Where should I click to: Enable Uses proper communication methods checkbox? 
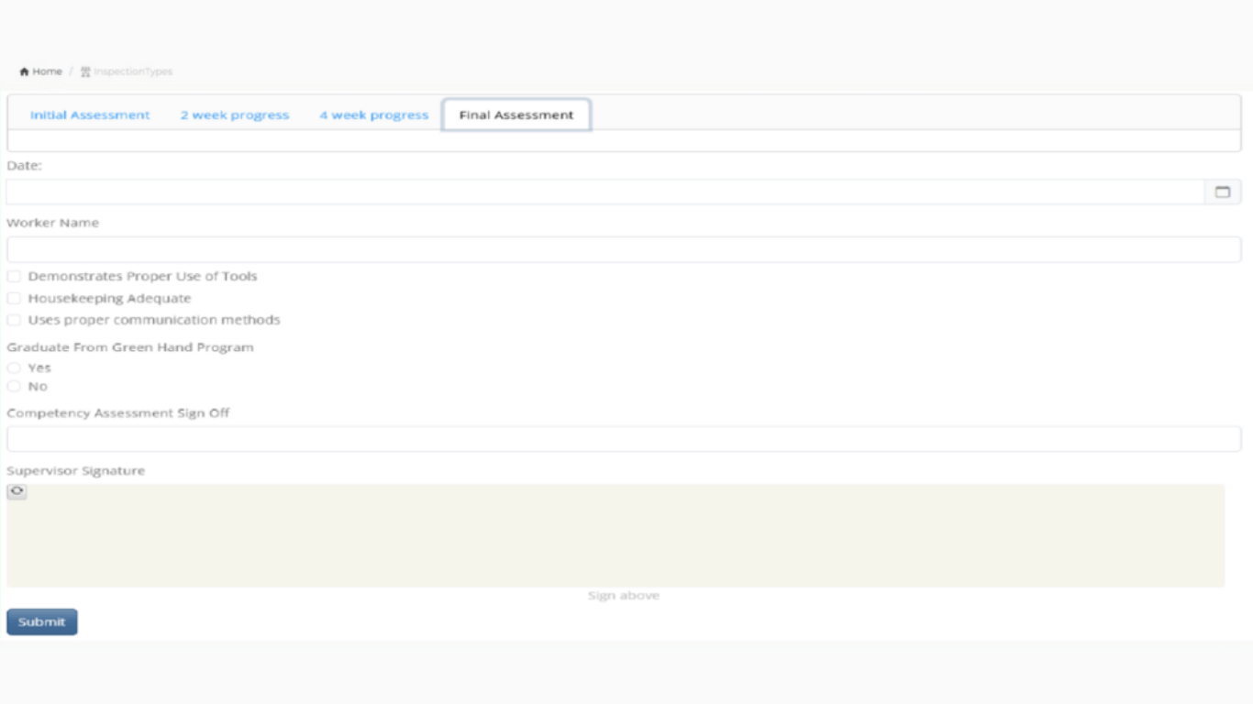click(14, 320)
